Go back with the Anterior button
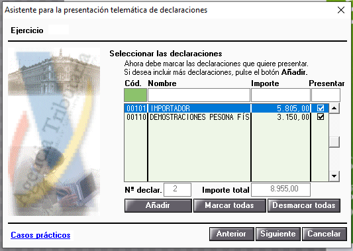 [232, 234]
